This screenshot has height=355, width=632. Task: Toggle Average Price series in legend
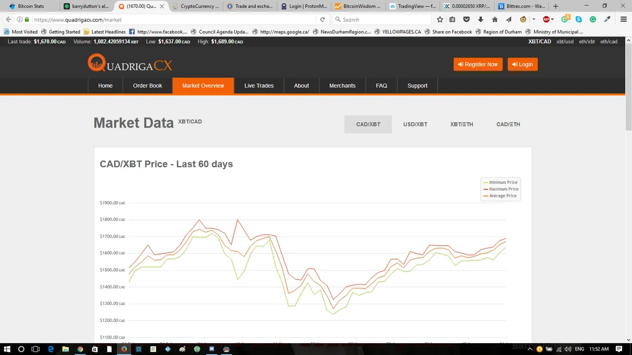point(500,196)
